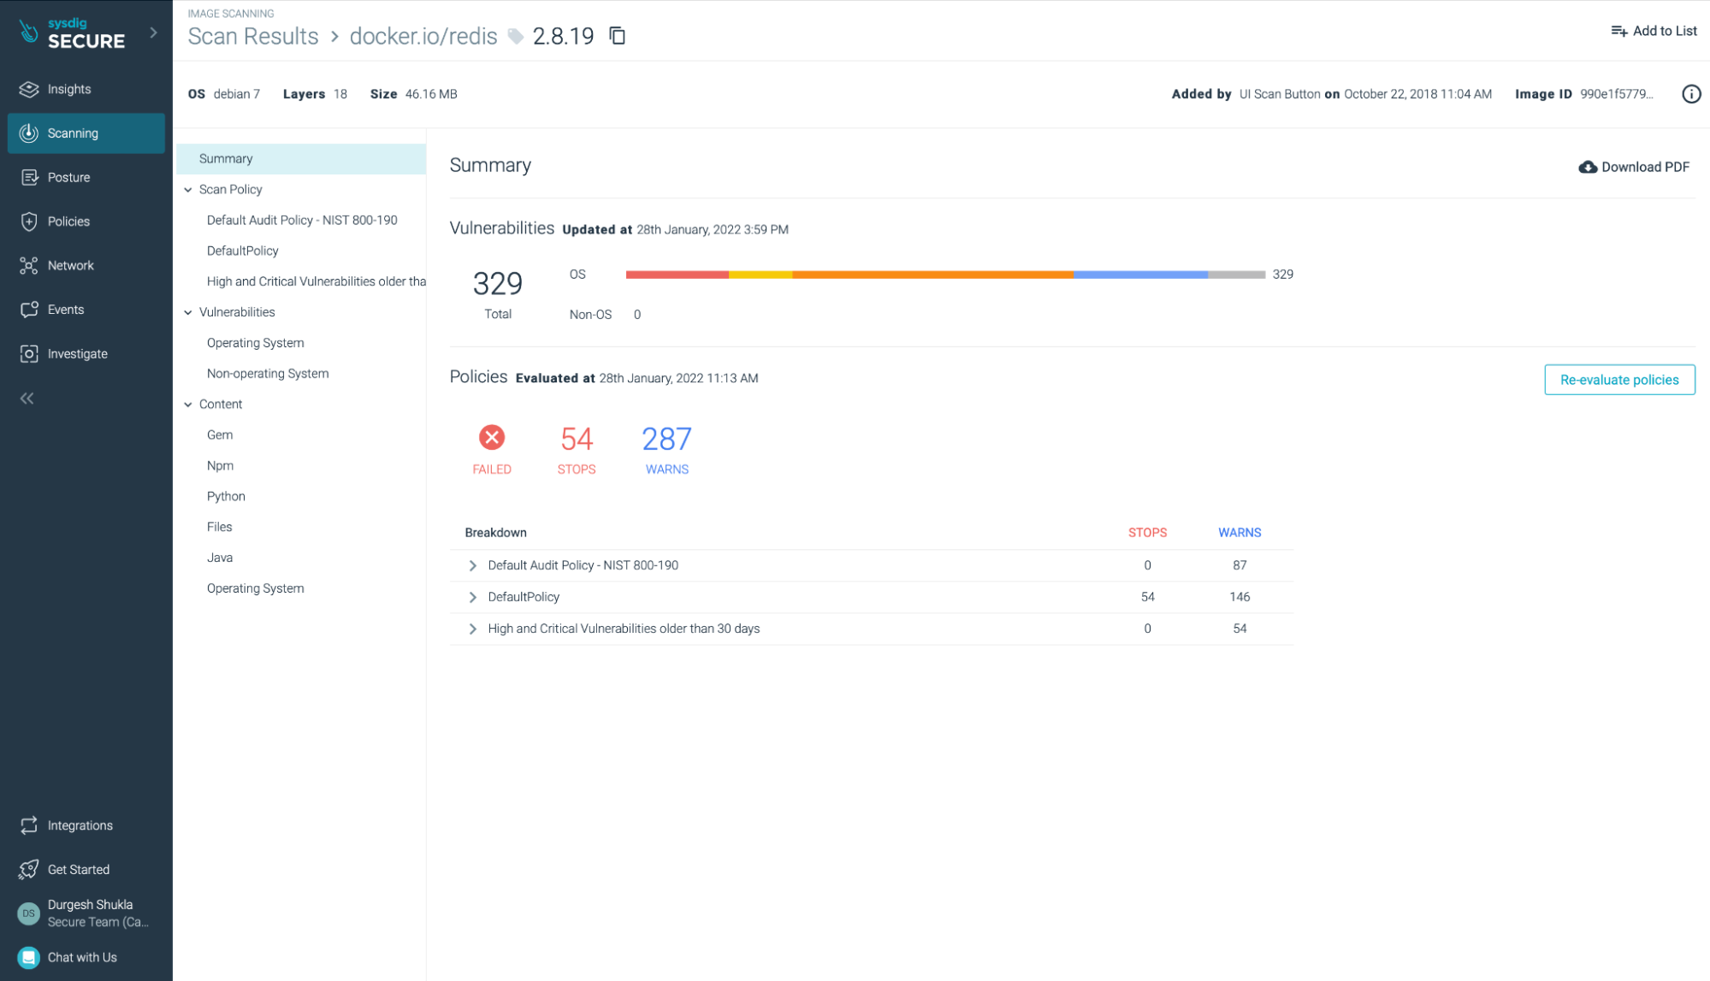Click the red segment of vulnerability bar
Screen dimensions: 1710x981
(677, 275)
